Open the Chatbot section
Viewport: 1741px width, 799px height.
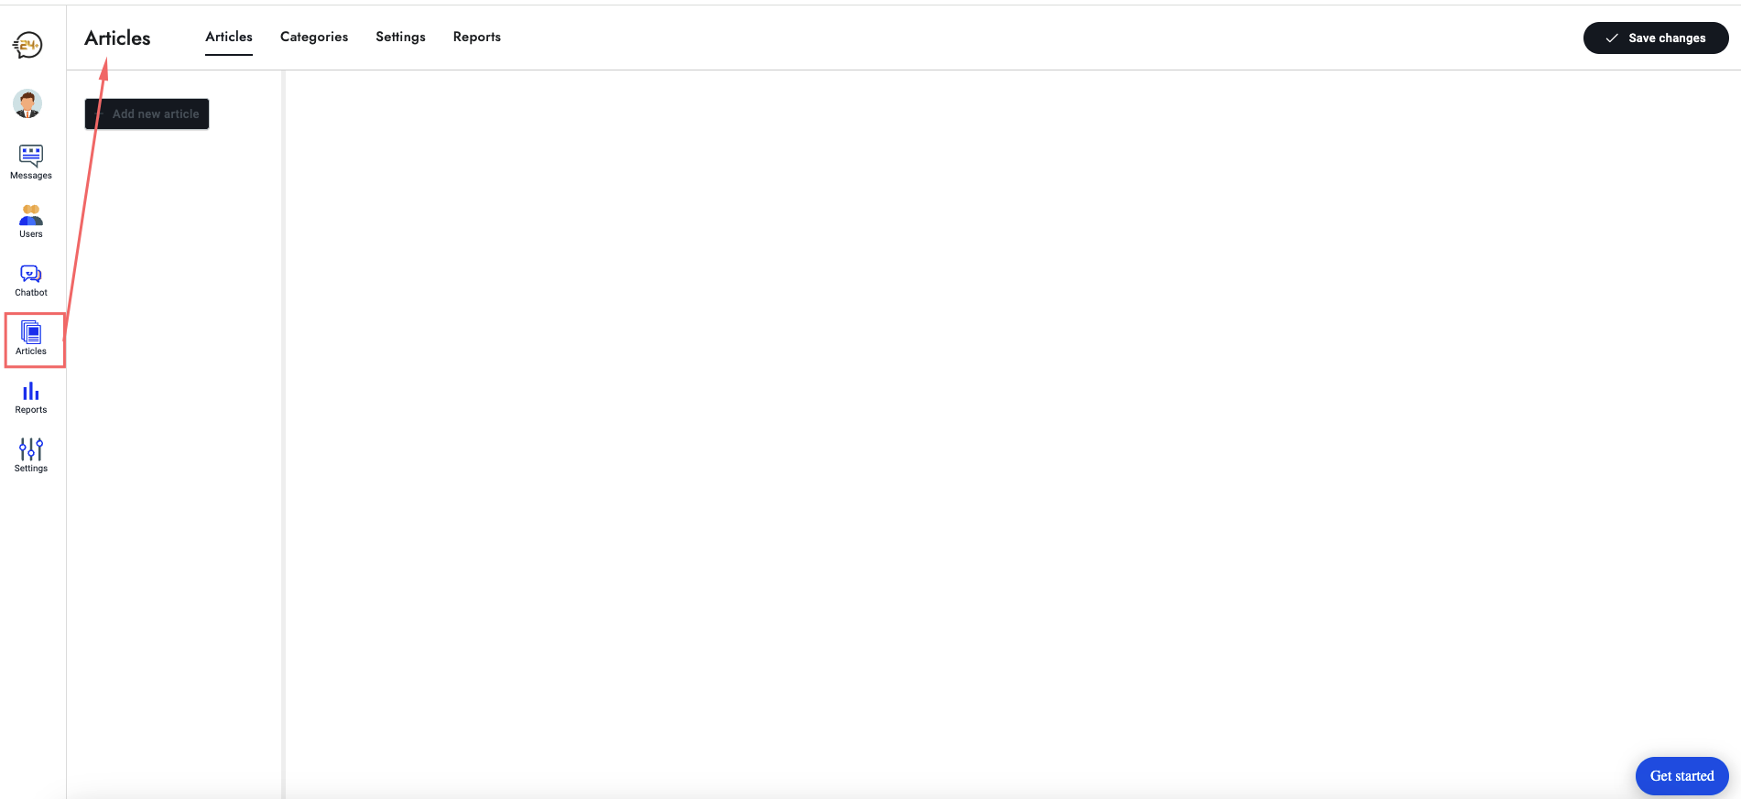pyautogui.click(x=31, y=280)
